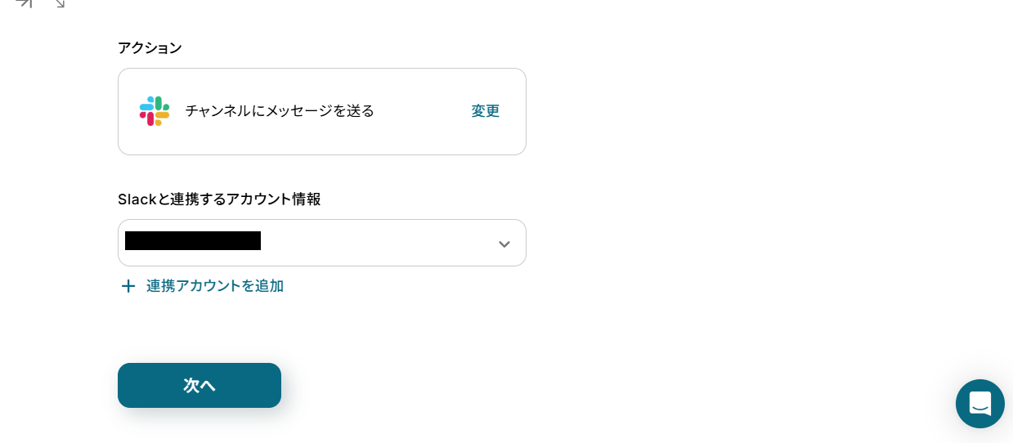
Task: Click the 連携アカウントを追加 link text
Action: (214, 286)
